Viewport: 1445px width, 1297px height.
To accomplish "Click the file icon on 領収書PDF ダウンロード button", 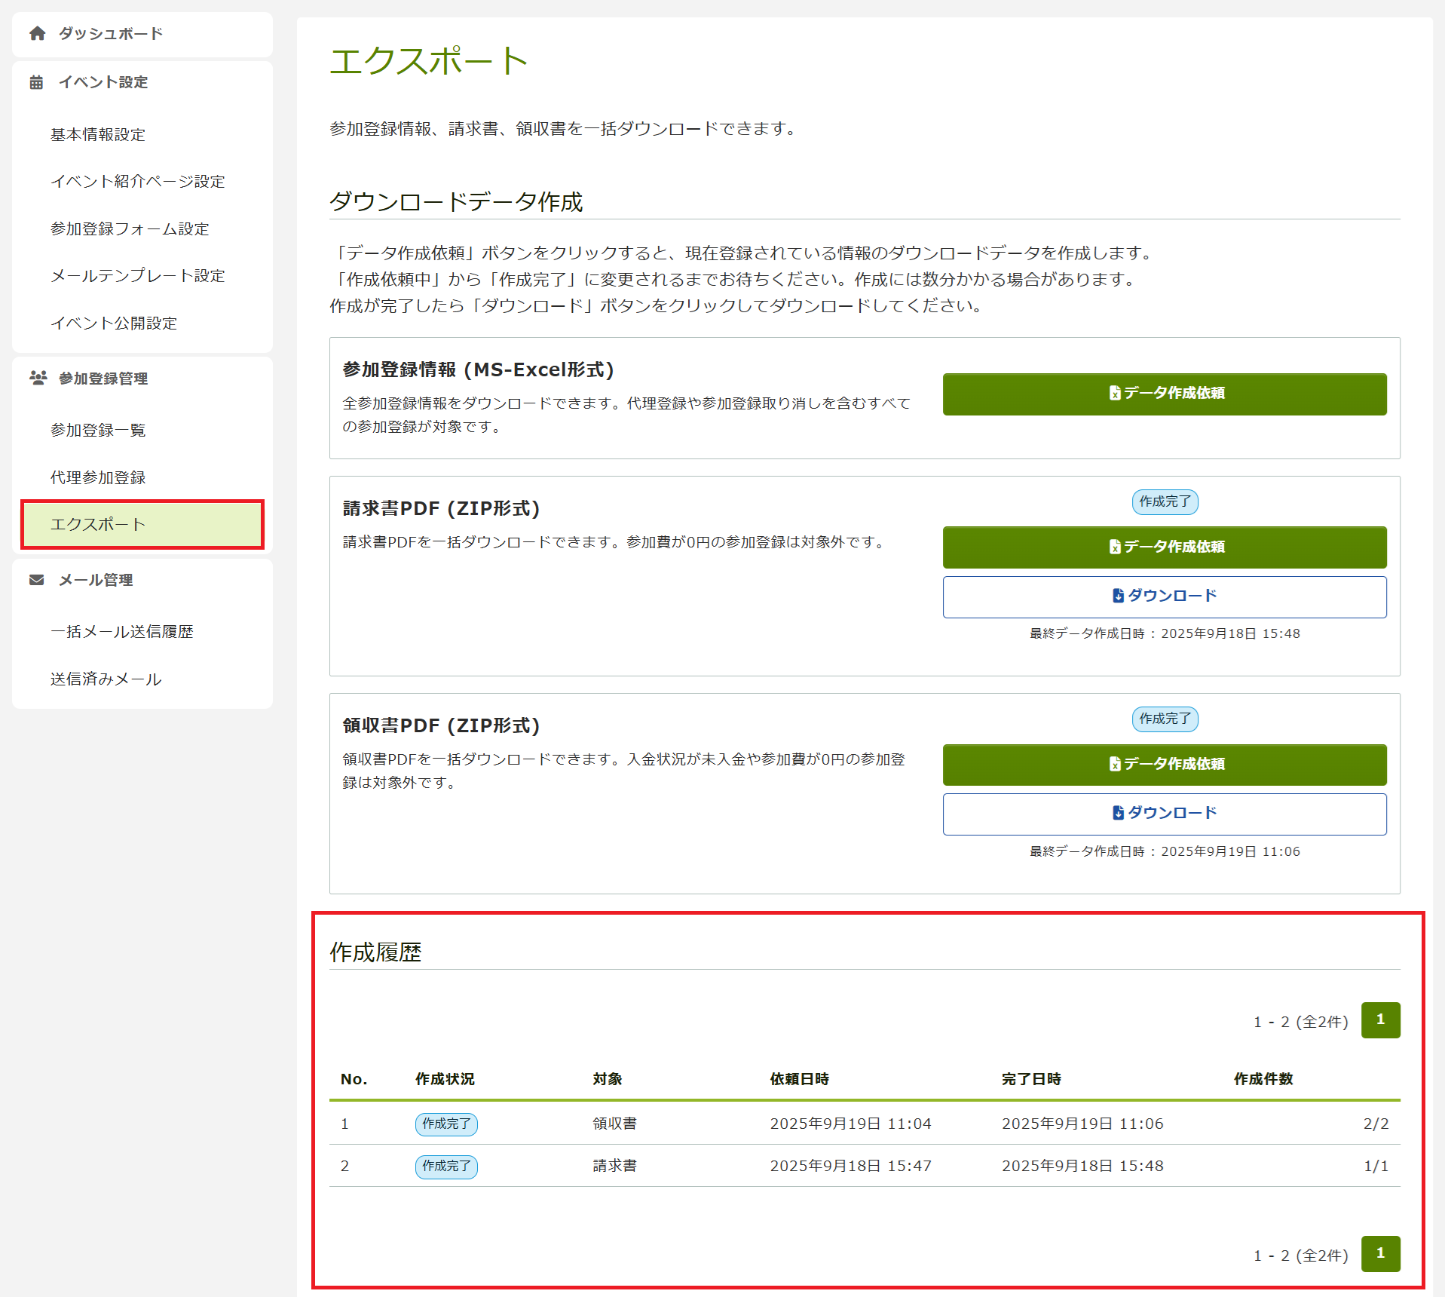I will tap(1118, 813).
